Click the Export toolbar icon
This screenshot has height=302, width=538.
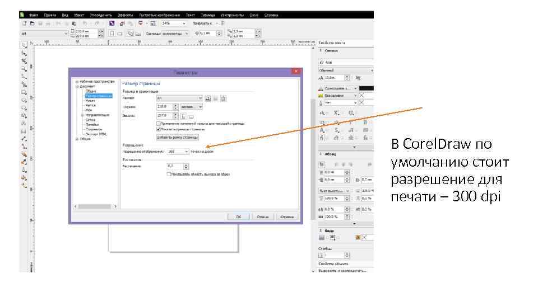pos(122,23)
